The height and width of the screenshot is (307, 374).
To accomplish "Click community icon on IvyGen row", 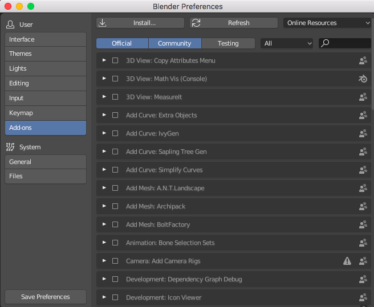I will (x=363, y=133).
